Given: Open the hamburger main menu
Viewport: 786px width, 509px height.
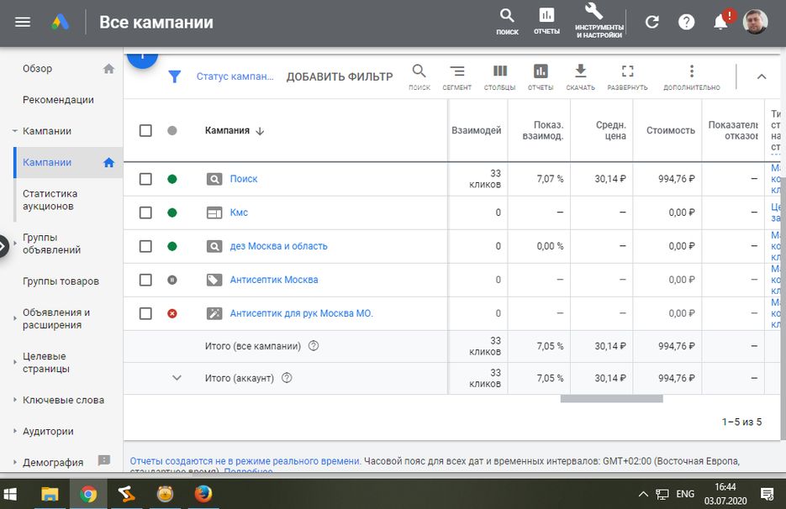Looking at the screenshot, I should tap(23, 23).
